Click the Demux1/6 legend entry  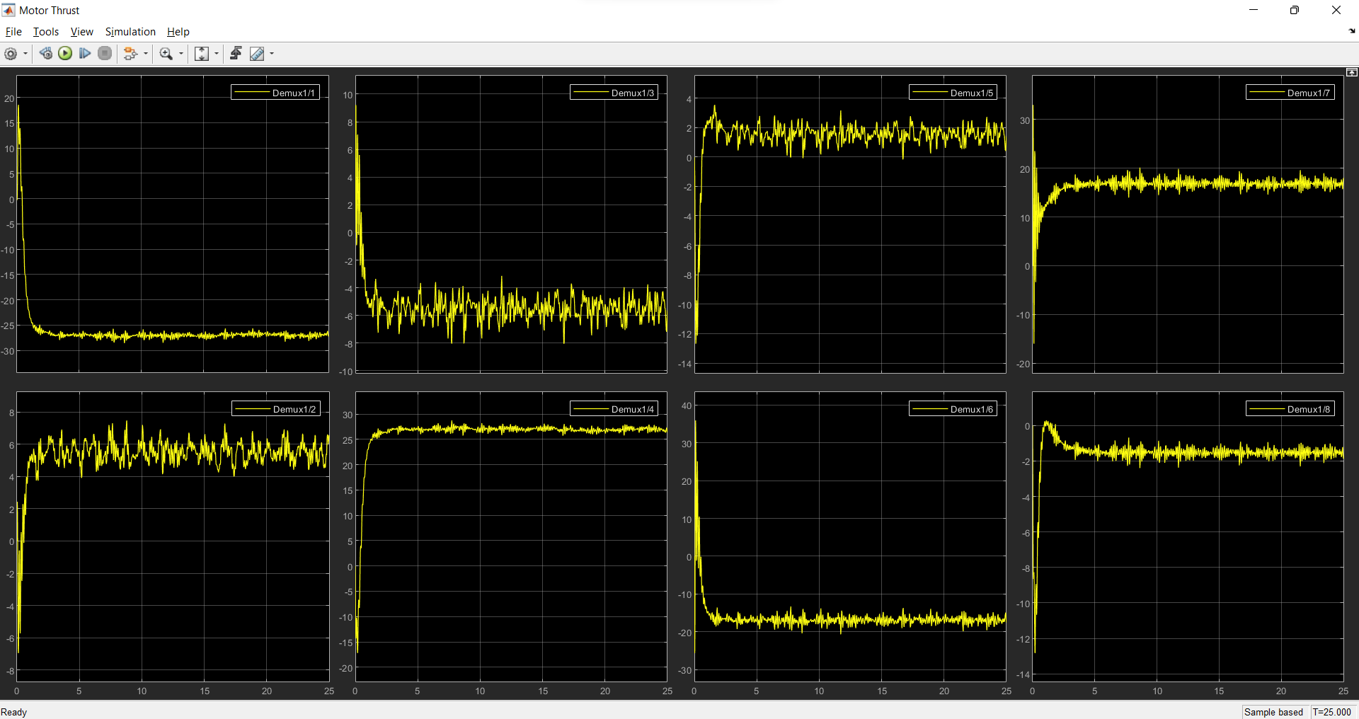(953, 409)
